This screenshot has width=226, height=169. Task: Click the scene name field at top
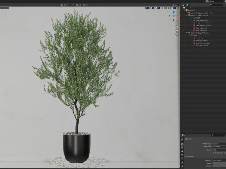217,1
